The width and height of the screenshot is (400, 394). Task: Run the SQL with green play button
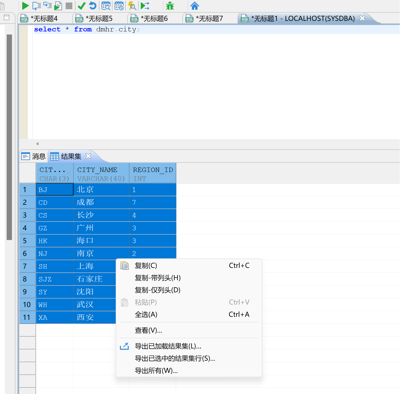[x=25, y=6]
